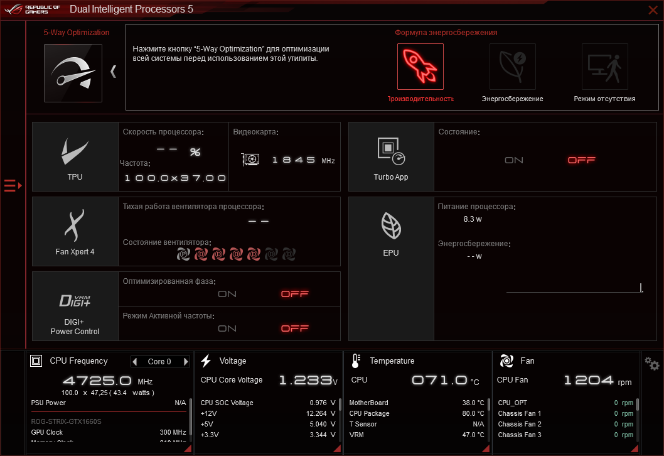Click the VRM 47.0 °C row
Image resolution: width=664 pixels, height=456 pixels.
(417, 435)
